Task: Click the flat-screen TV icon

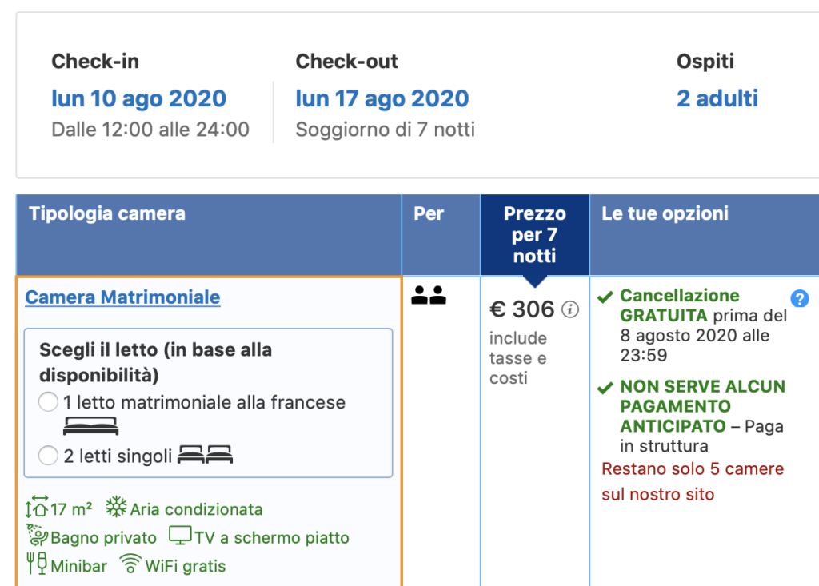Action: [x=179, y=537]
